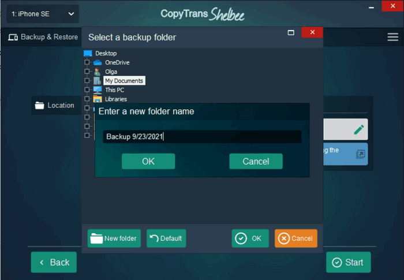Click the Libraries folder icon
The image size is (404, 280).
tap(97, 99)
